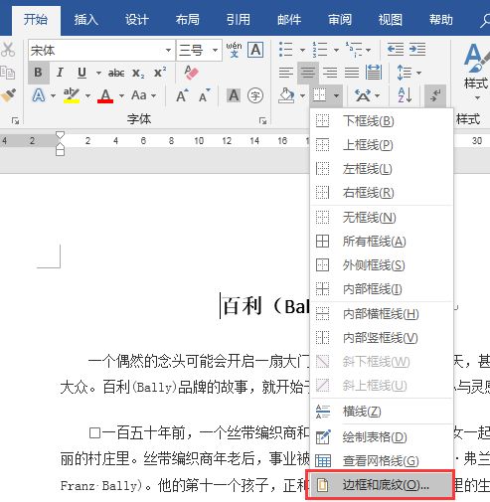
Task: Apply red font color
Action: pos(105,95)
